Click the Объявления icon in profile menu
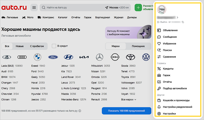 click(159, 30)
